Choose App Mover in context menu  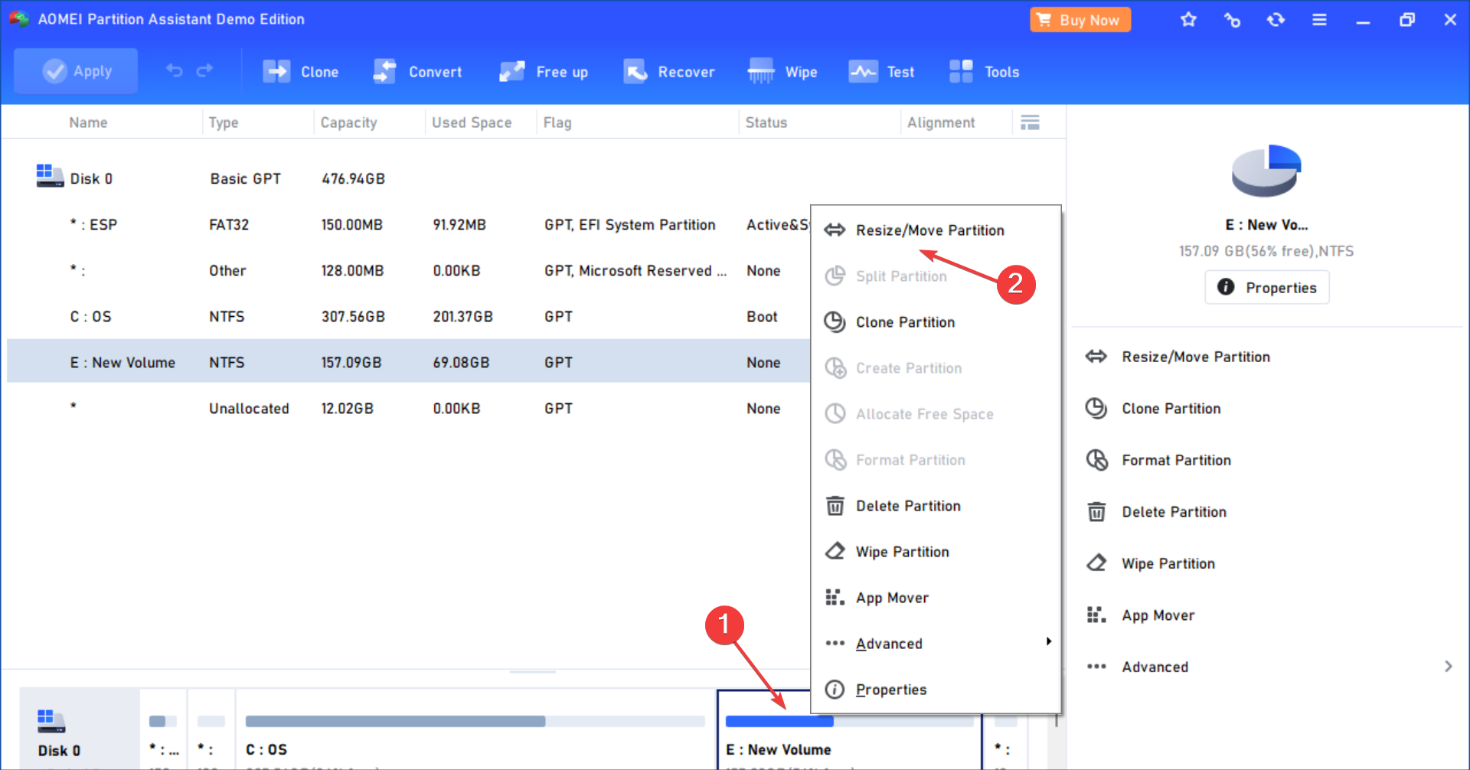click(936, 598)
